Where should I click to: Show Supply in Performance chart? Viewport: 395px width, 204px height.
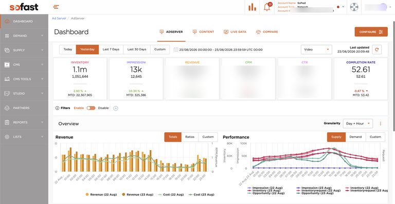click(x=336, y=137)
